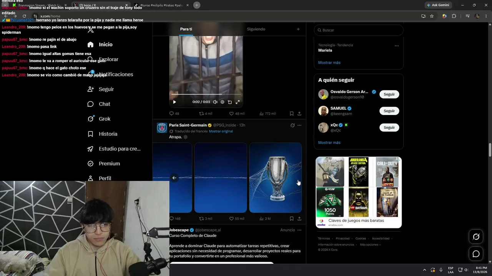The height and width of the screenshot is (276, 492).
Task: Open more options for Mariela trend
Action: pyautogui.click(x=397, y=46)
